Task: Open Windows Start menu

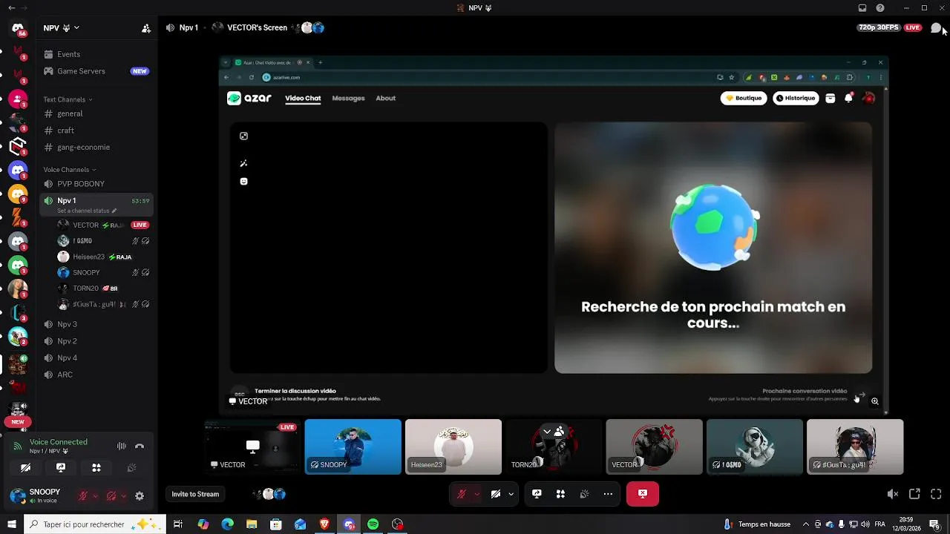Action: click(x=11, y=524)
